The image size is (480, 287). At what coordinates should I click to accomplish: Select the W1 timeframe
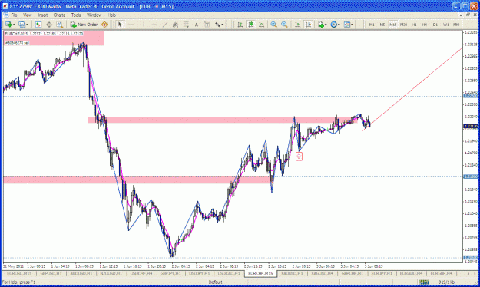(446, 25)
